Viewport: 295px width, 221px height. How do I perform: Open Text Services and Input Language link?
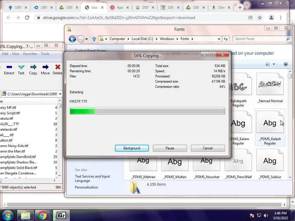click(92, 178)
